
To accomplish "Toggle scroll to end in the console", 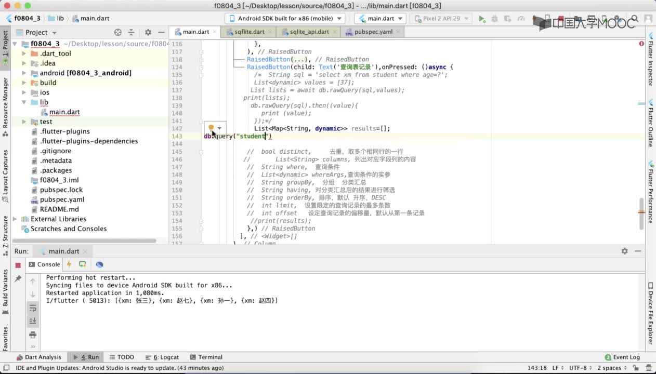I will tap(33, 321).
